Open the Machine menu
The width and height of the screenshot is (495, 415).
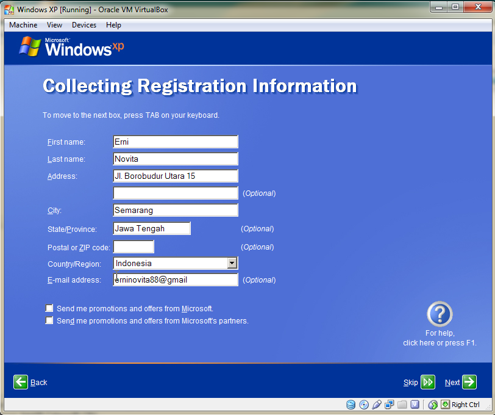[23, 25]
